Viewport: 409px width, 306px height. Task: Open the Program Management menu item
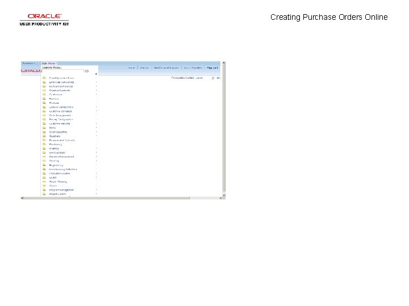pyautogui.click(x=61, y=190)
